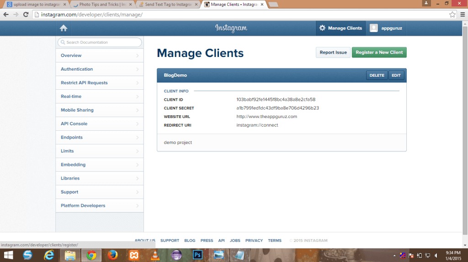Launch VLC media player from taskbar
Screen dimensions: 468x262
pyautogui.click(x=155, y=255)
